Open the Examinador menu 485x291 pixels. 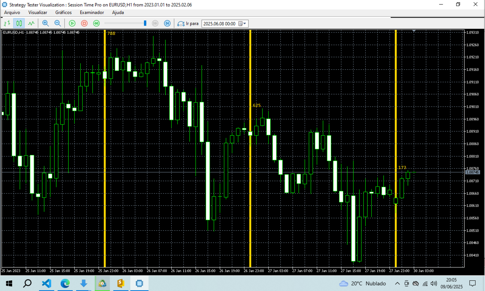[92, 13]
